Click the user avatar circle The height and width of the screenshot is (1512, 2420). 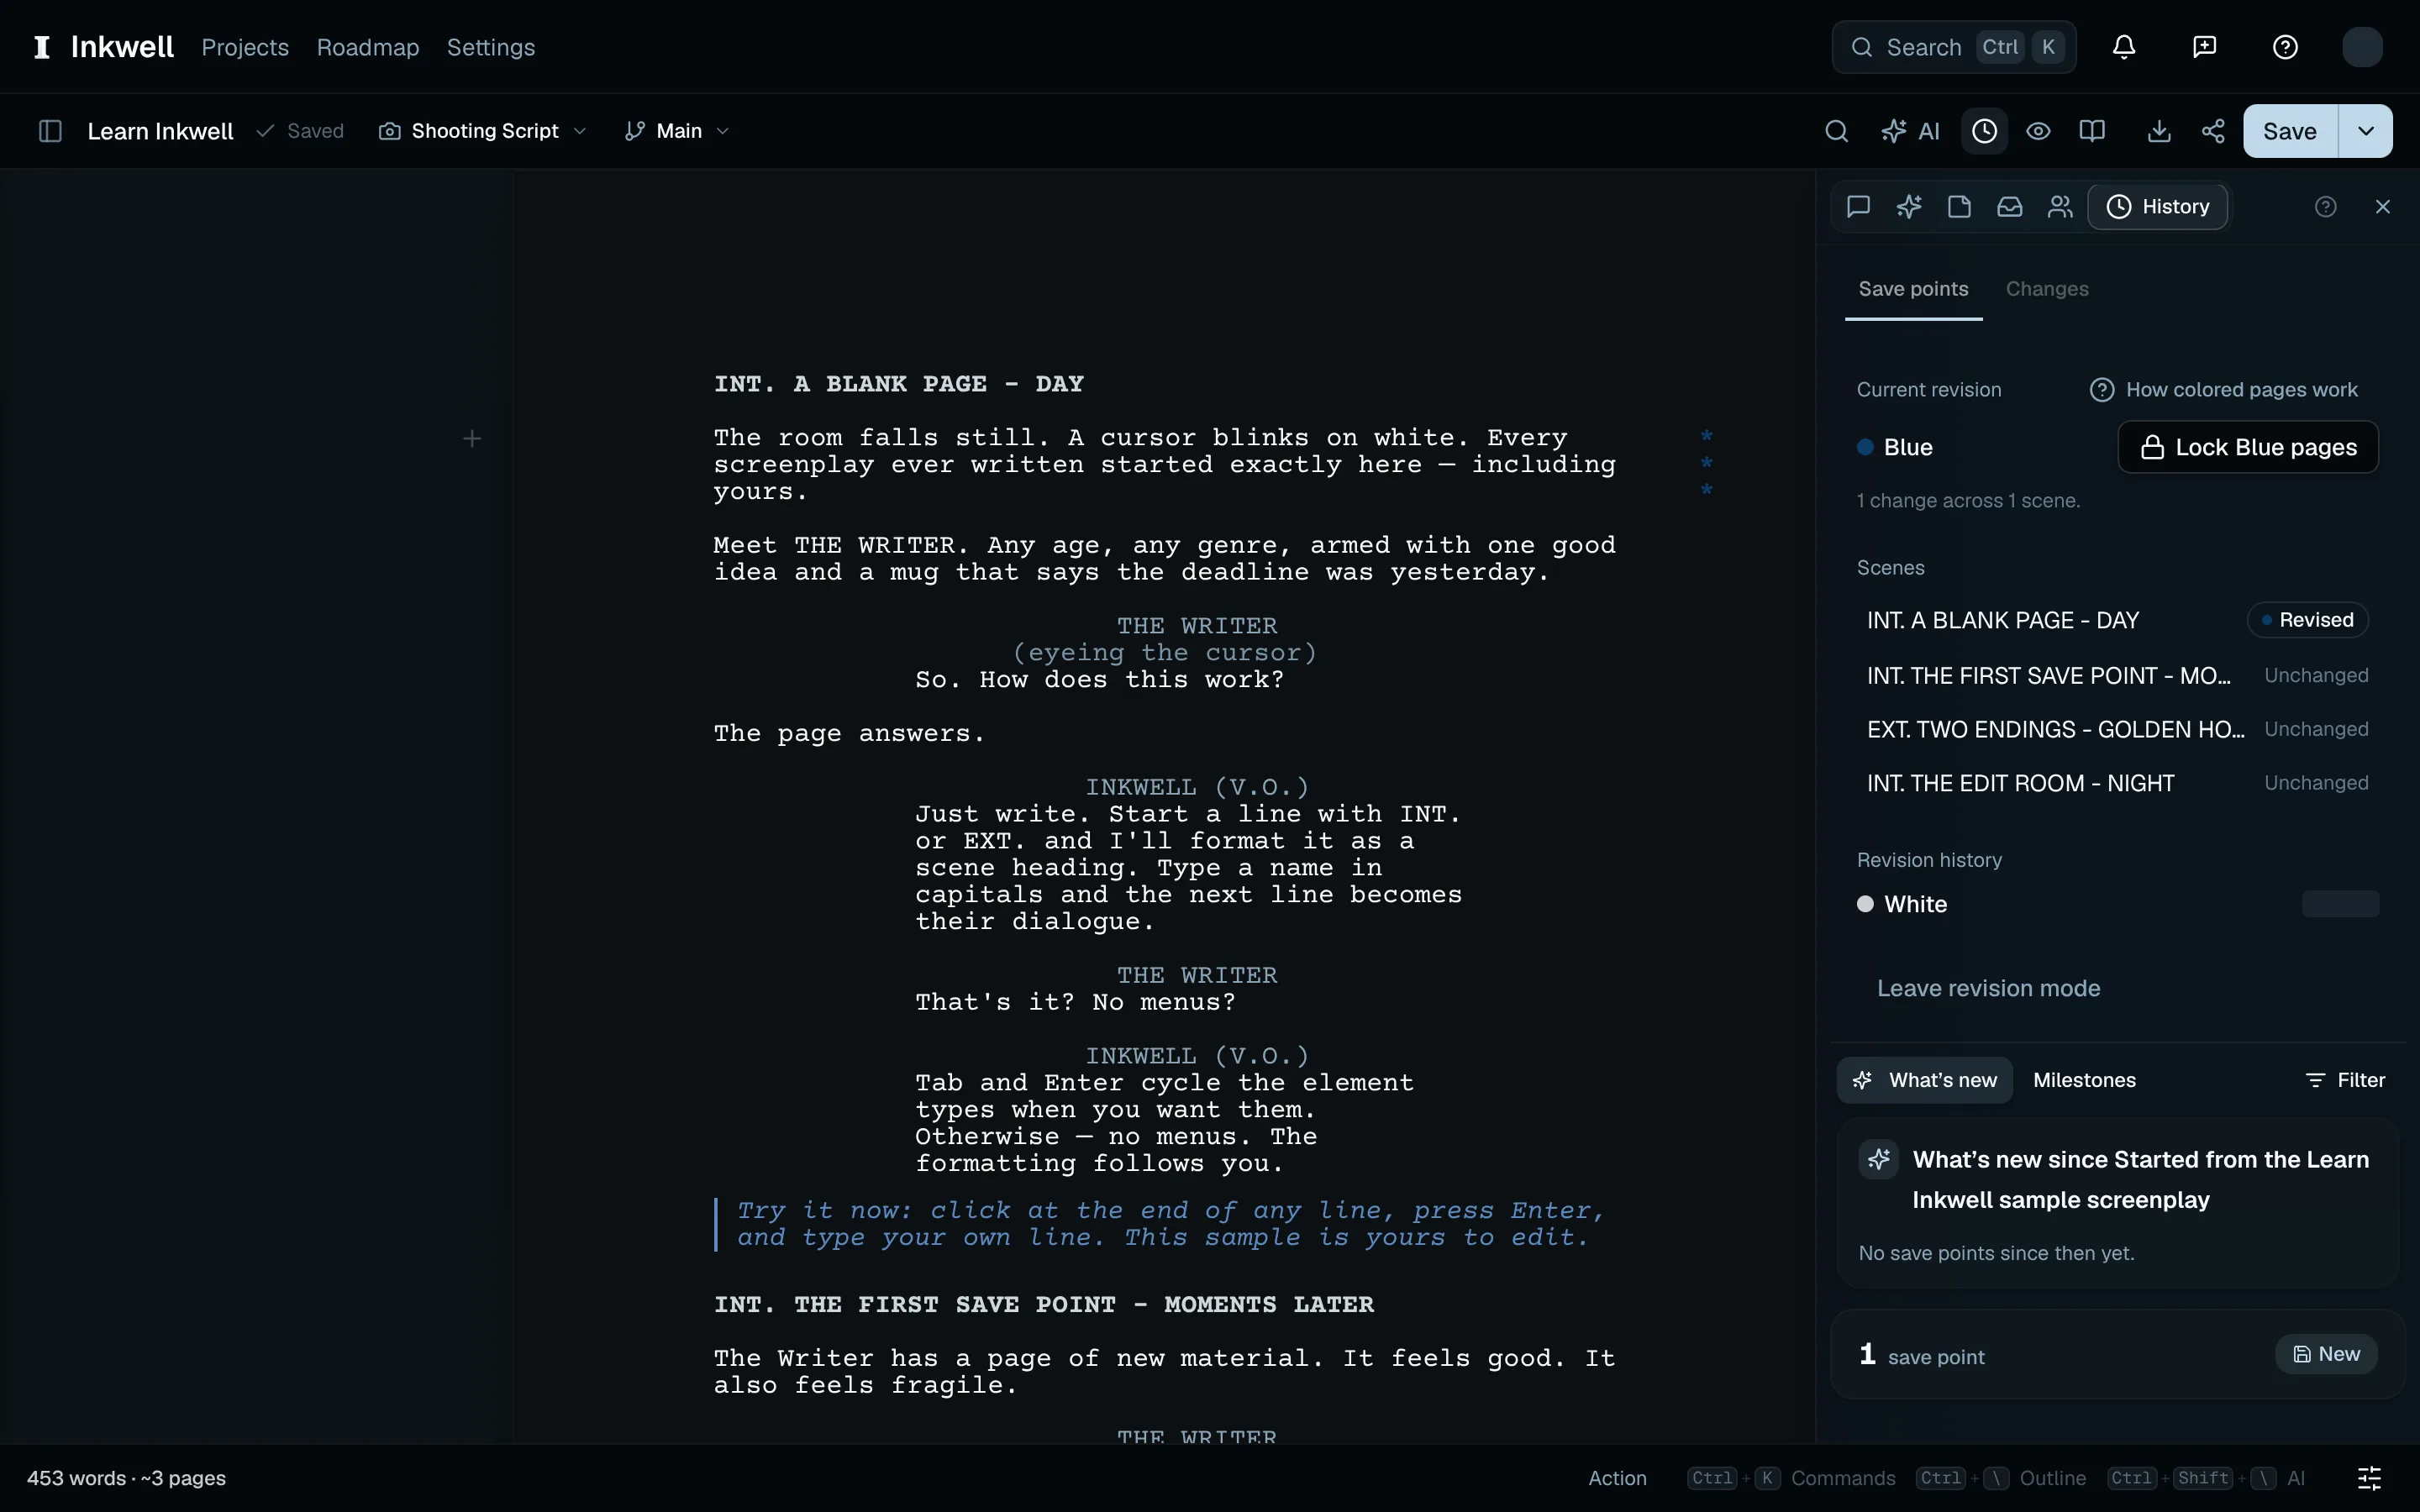click(x=2362, y=47)
